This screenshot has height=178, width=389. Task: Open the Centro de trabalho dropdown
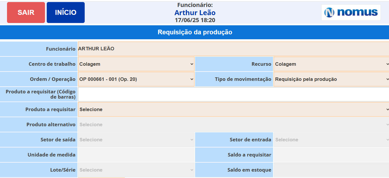[x=136, y=64]
